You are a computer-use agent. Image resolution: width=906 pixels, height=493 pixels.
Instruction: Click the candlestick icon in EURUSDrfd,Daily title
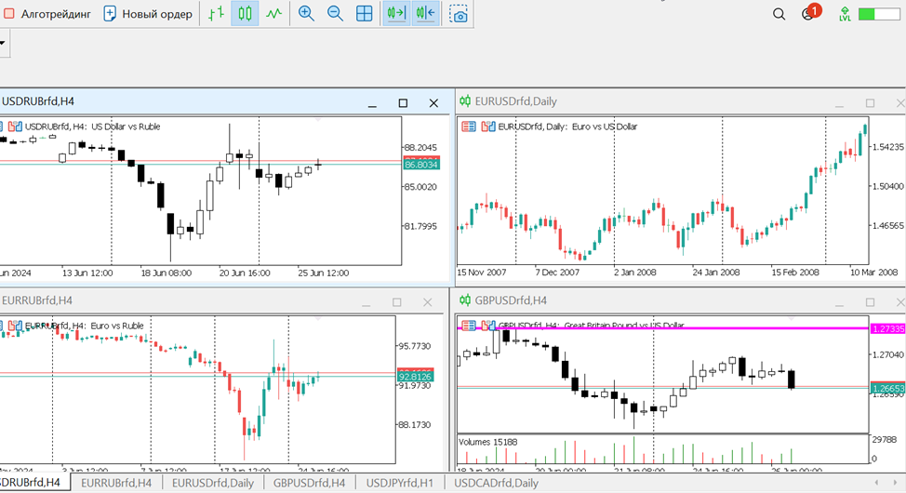click(x=465, y=101)
